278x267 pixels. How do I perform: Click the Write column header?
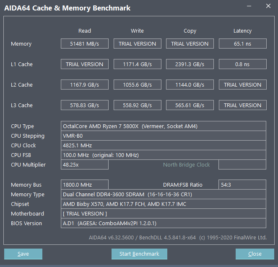pyautogui.click(x=137, y=31)
